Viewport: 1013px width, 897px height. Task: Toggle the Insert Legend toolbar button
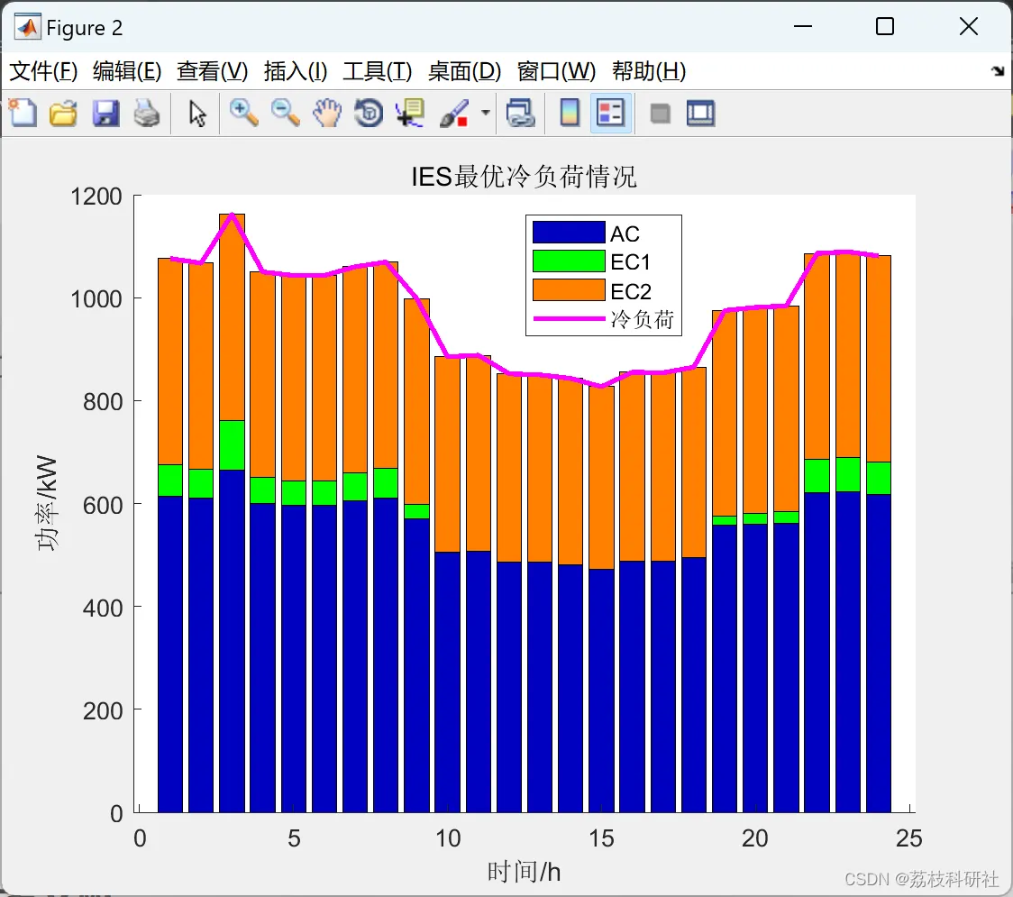tap(610, 113)
